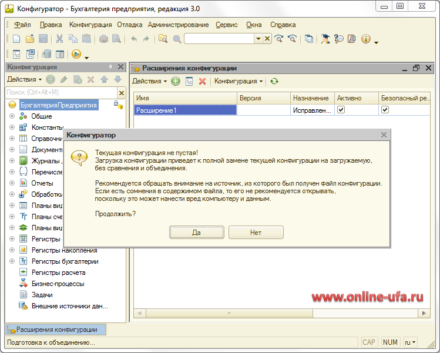This screenshot has height=353, width=440.
Task: Expand the Справочники tree node
Action: click(x=12, y=139)
